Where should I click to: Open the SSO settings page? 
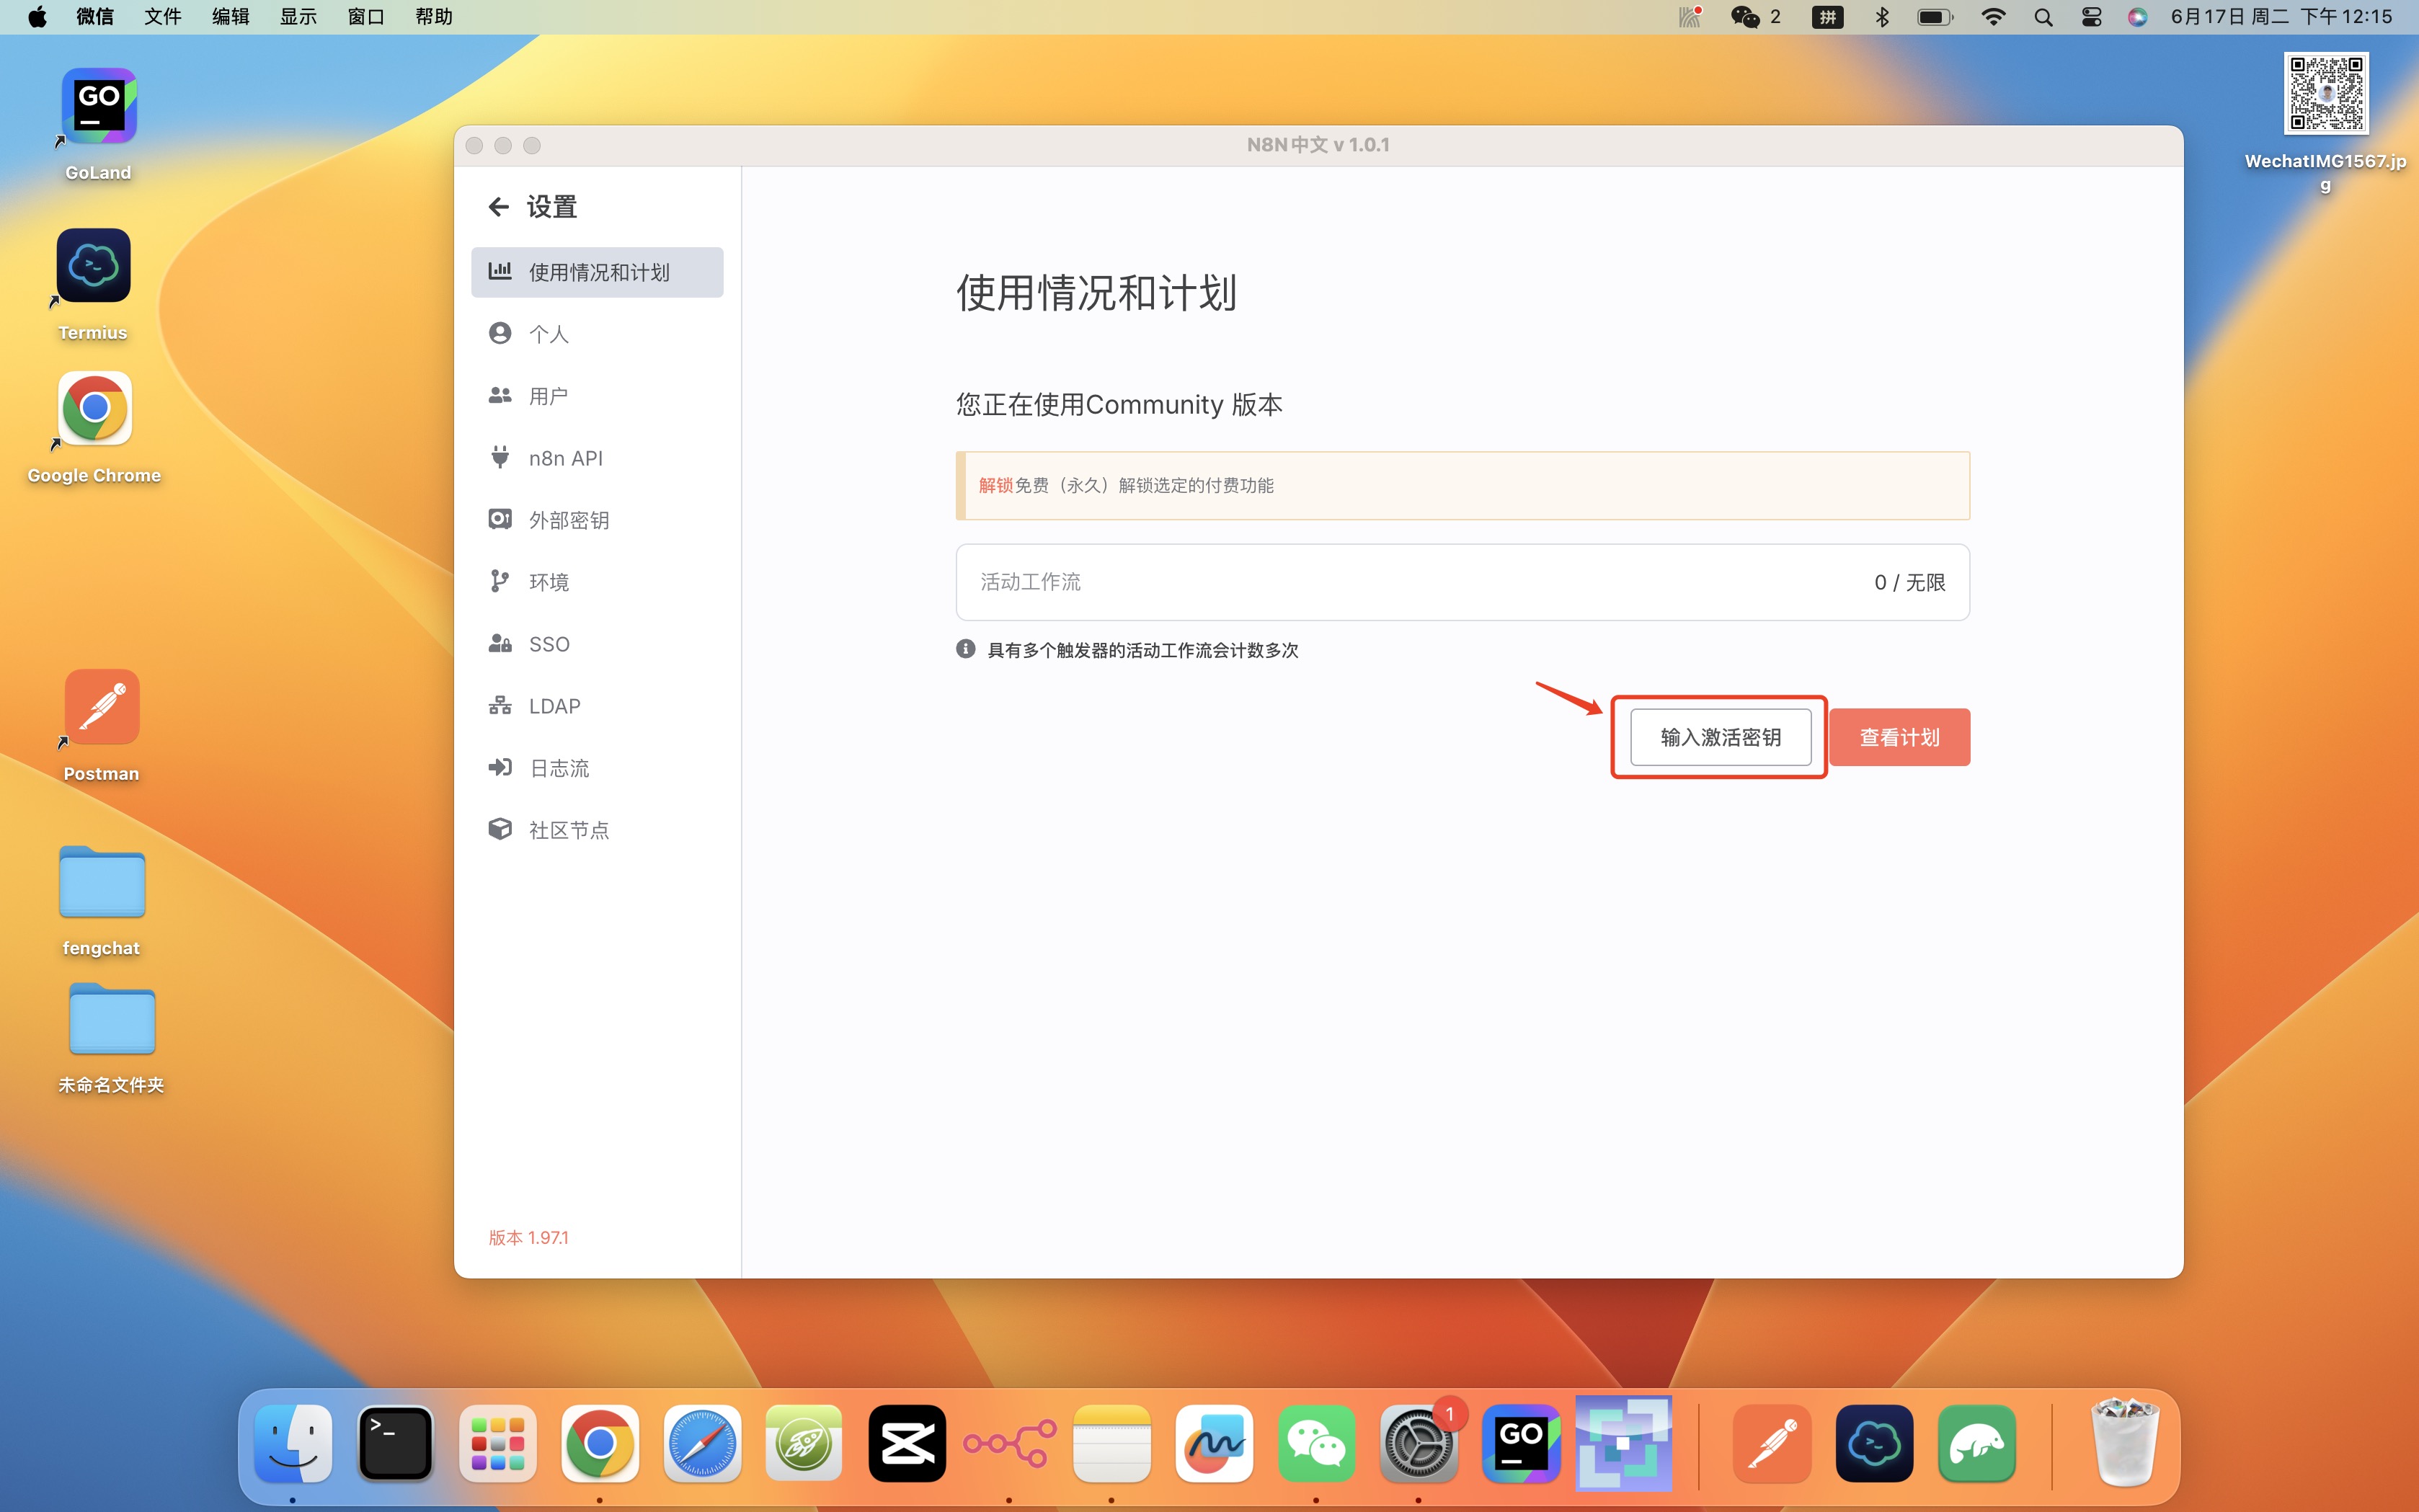click(x=597, y=644)
